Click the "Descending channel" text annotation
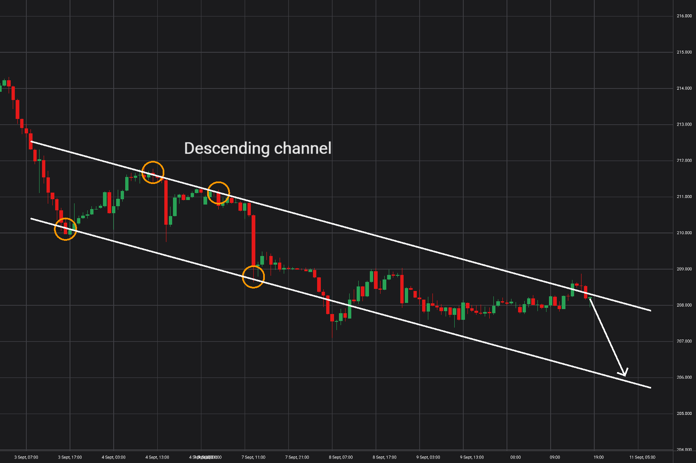The image size is (696, 463). tap(258, 149)
